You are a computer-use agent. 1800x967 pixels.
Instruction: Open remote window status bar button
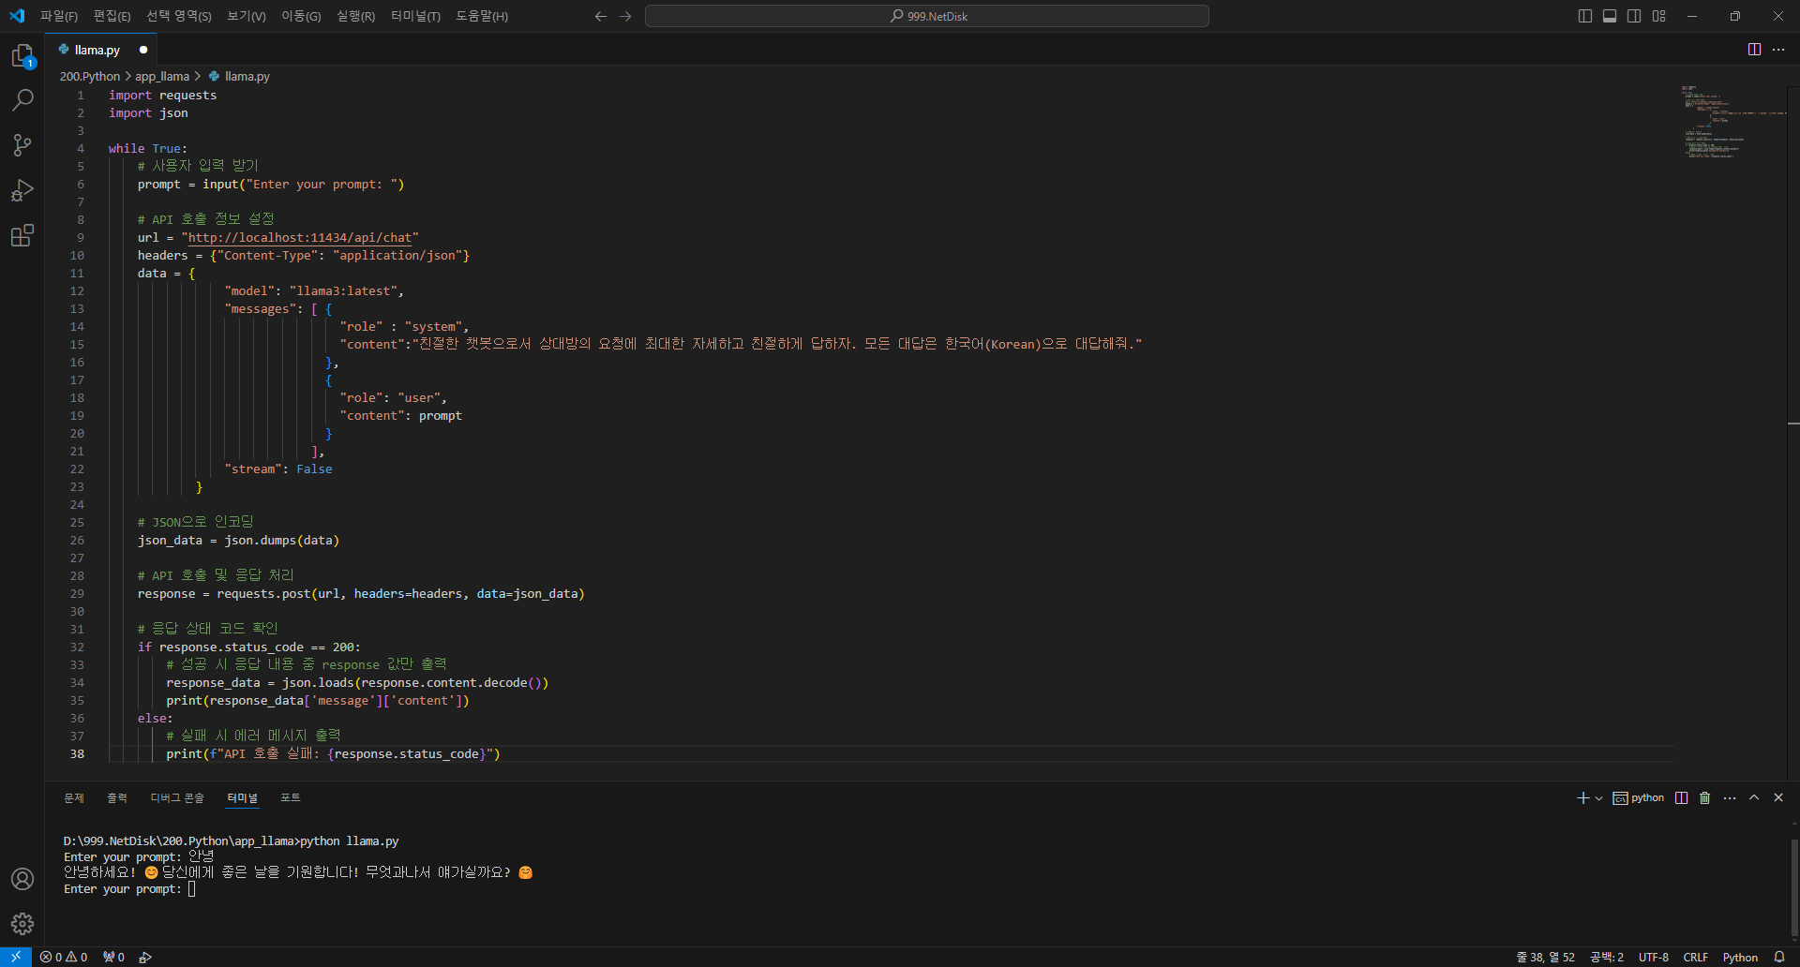[16, 957]
